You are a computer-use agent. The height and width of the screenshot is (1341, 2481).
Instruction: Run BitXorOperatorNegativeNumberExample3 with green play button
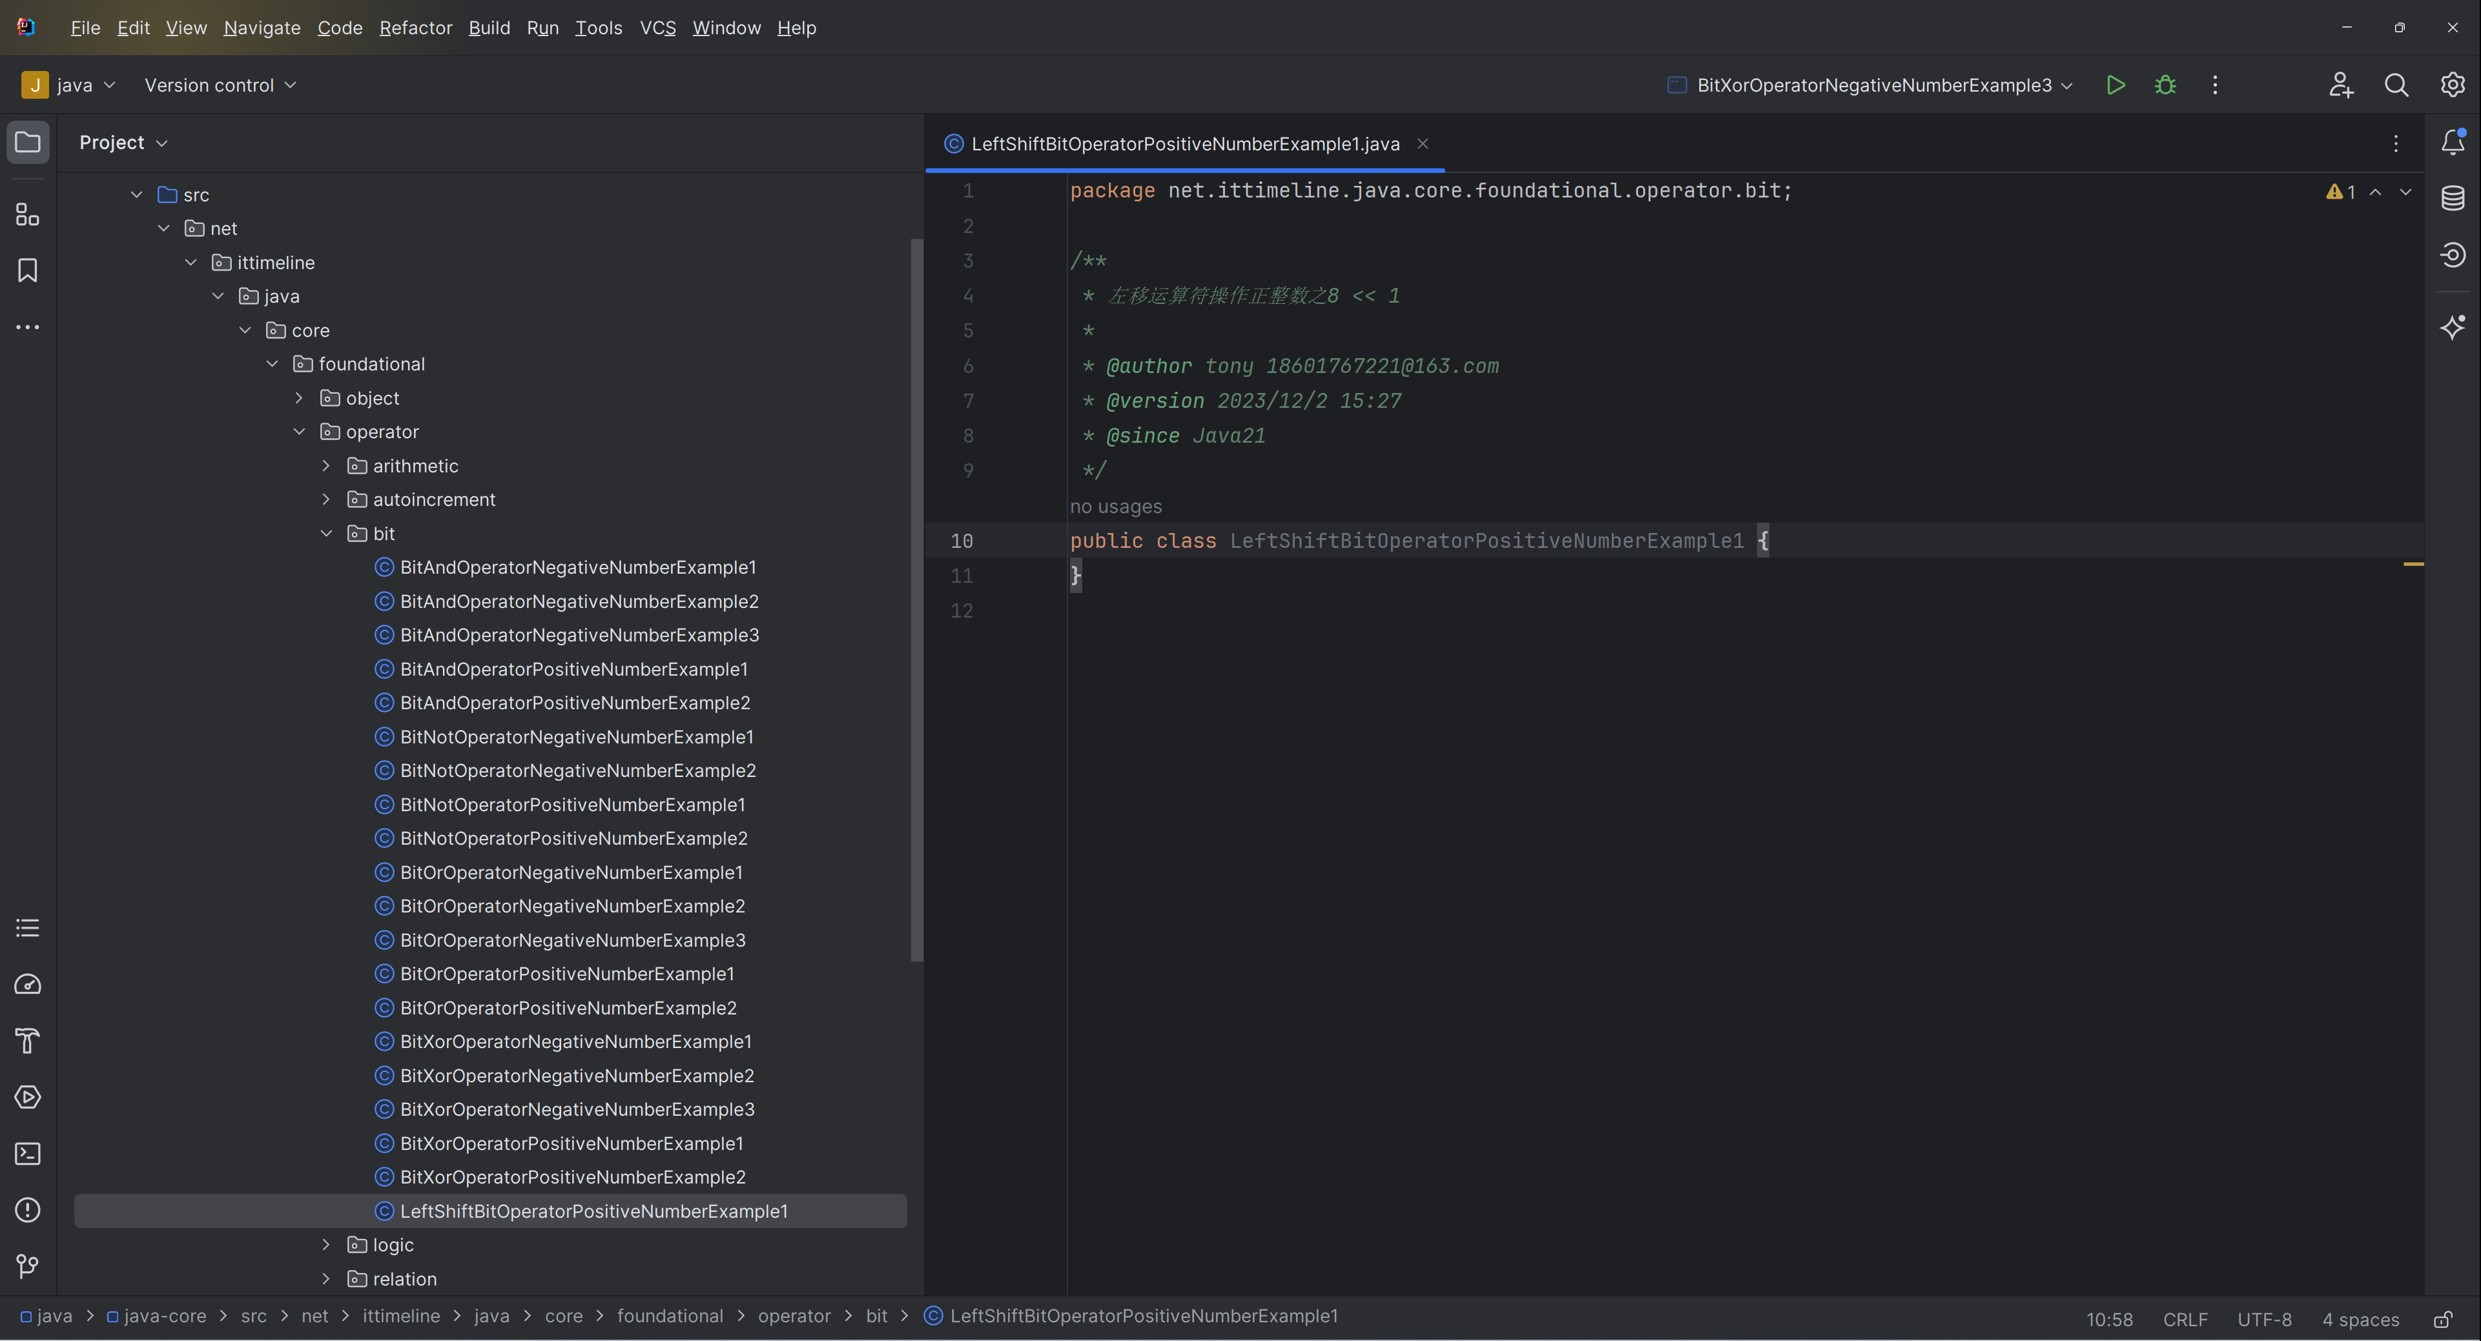pos(2115,85)
